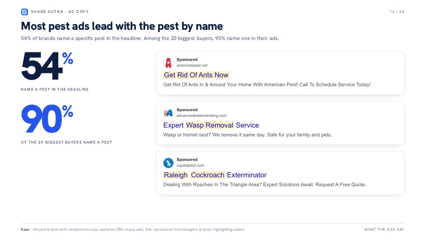The image size is (426, 240).
Task: Click the ants ad description 'Get Rid Of Ants In & Around'
Action: (267, 84)
